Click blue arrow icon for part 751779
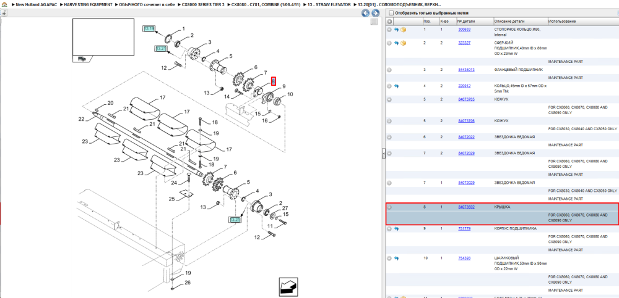619x298 pixels. pos(396,228)
